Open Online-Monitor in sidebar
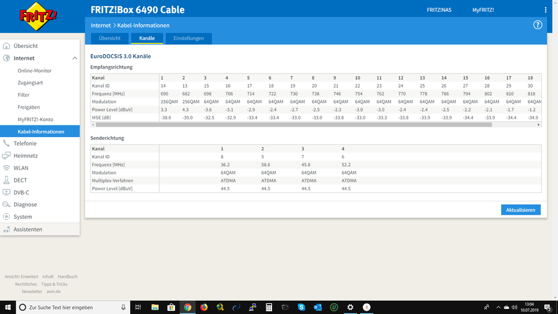This screenshot has width=558, height=314. pyautogui.click(x=35, y=71)
